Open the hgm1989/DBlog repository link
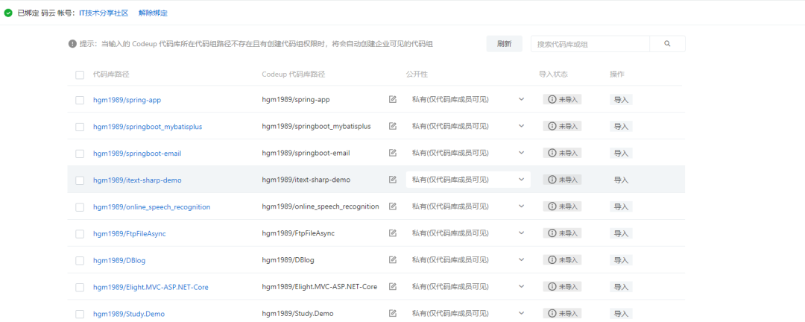The height and width of the screenshot is (322, 805). pyautogui.click(x=119, y=260)
